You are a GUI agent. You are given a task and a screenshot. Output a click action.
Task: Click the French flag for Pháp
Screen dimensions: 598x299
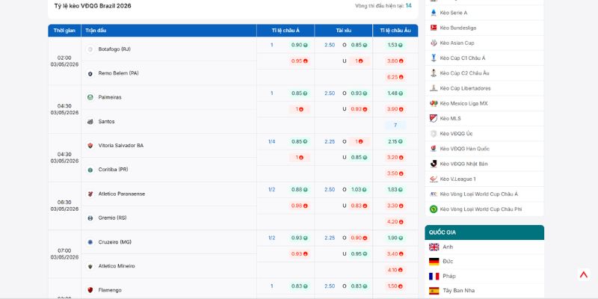pos(434,276)
